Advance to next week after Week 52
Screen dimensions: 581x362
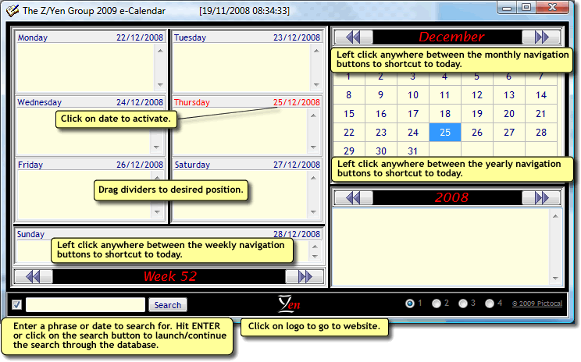(x=305, y=276)
